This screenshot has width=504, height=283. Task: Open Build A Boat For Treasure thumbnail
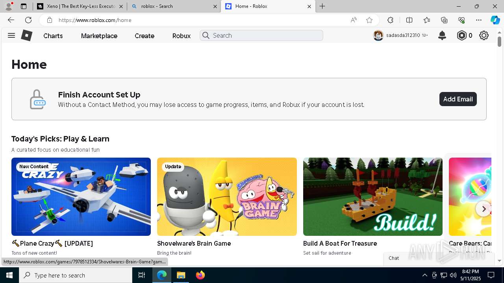tap(373, 197)
